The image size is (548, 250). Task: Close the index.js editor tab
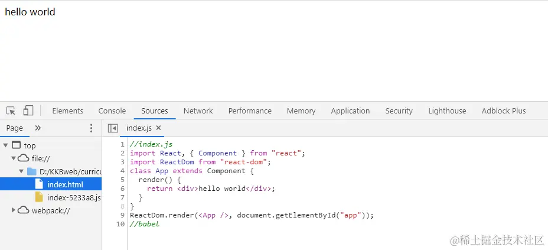click(158, 128)
